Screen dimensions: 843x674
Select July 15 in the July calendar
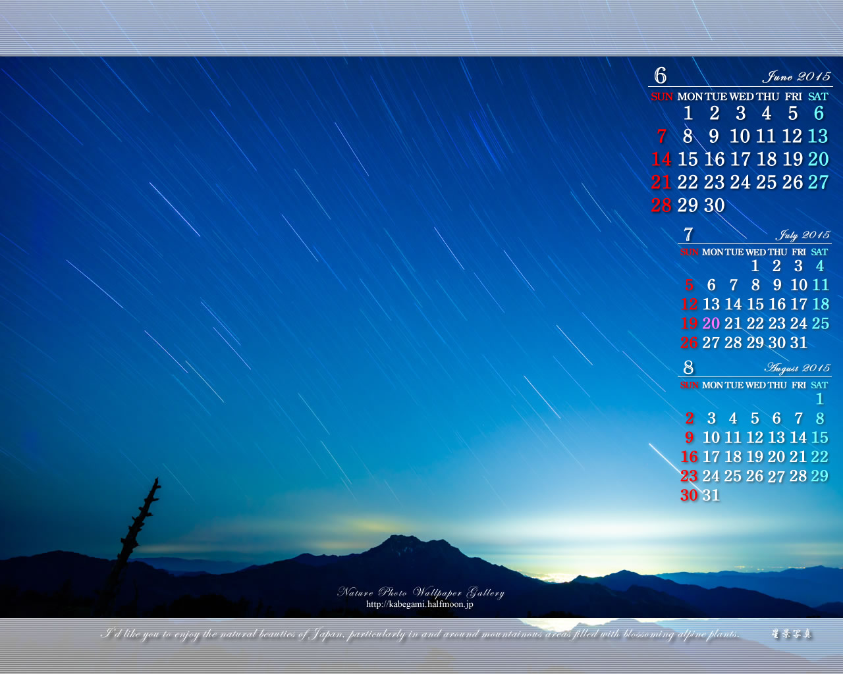click(755, 304)
